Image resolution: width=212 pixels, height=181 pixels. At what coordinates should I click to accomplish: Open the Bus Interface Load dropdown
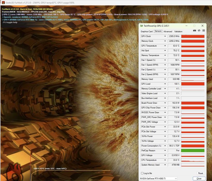[165, 98]
